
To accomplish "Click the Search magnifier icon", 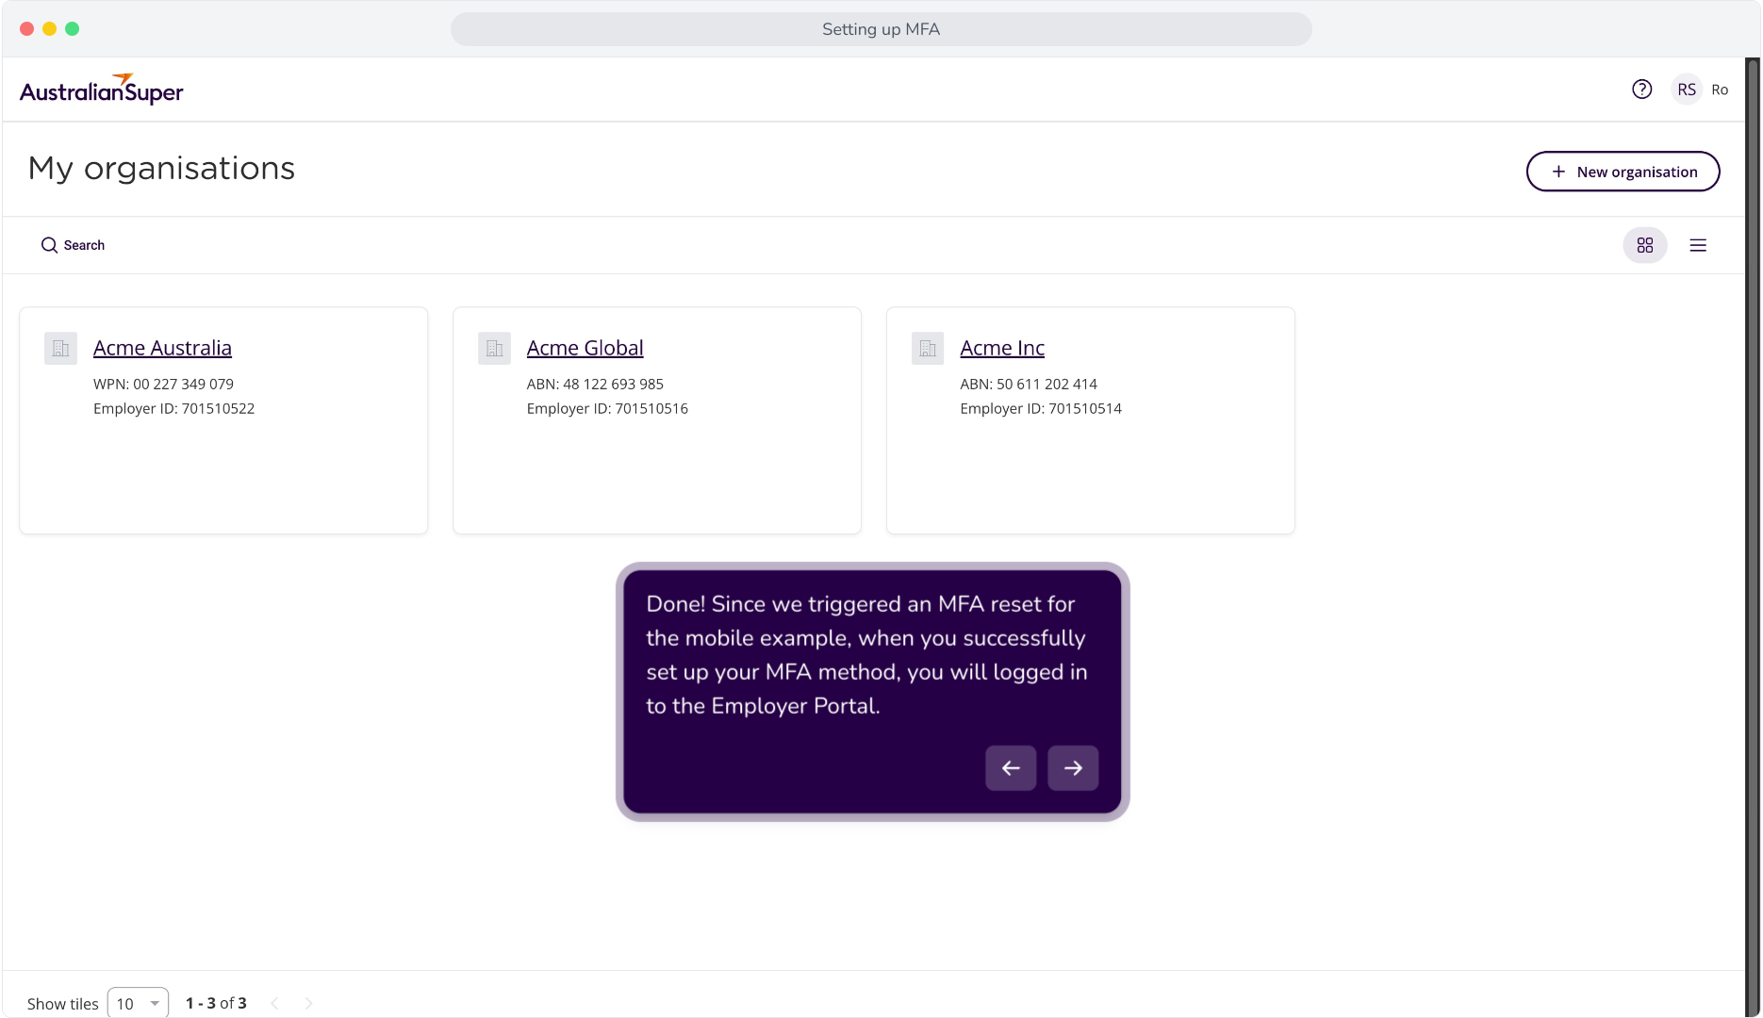I will pyautogui.click(x=49, y=245).
